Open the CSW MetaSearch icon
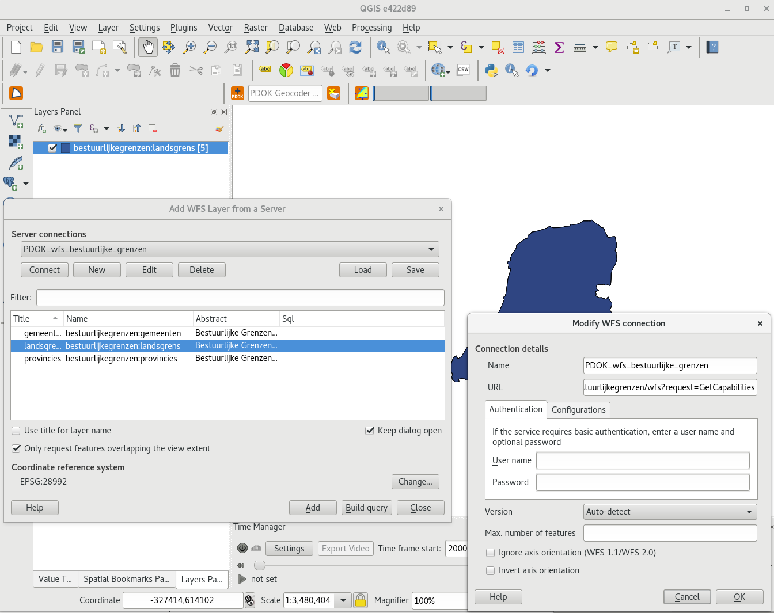The image size is (774, 613). click(463, 70)
